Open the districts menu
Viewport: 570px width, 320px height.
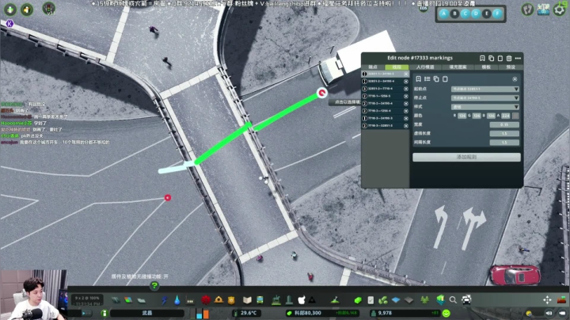pos(142,300)
